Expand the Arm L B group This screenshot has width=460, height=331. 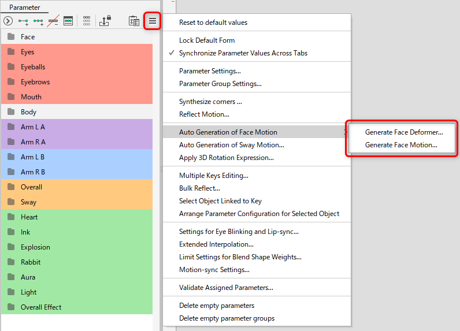[x=77, y=157]
